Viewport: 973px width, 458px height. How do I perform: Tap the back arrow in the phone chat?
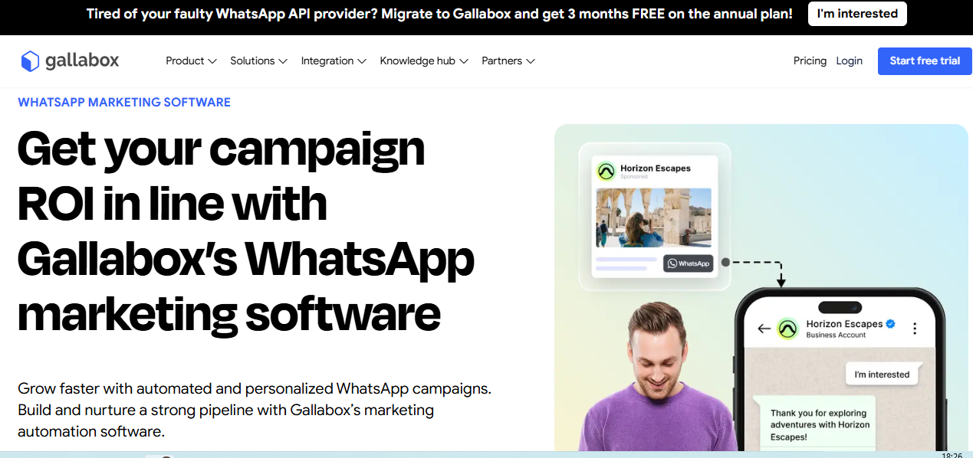tap(763, 329)
